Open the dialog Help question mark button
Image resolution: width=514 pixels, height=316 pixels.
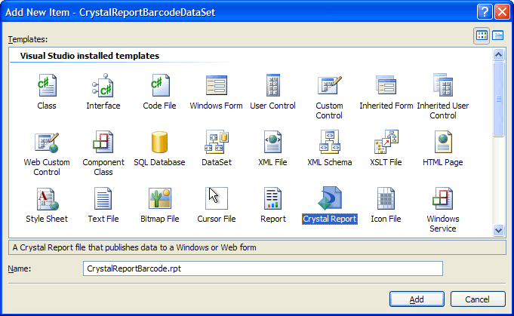[x=485, y=12]
